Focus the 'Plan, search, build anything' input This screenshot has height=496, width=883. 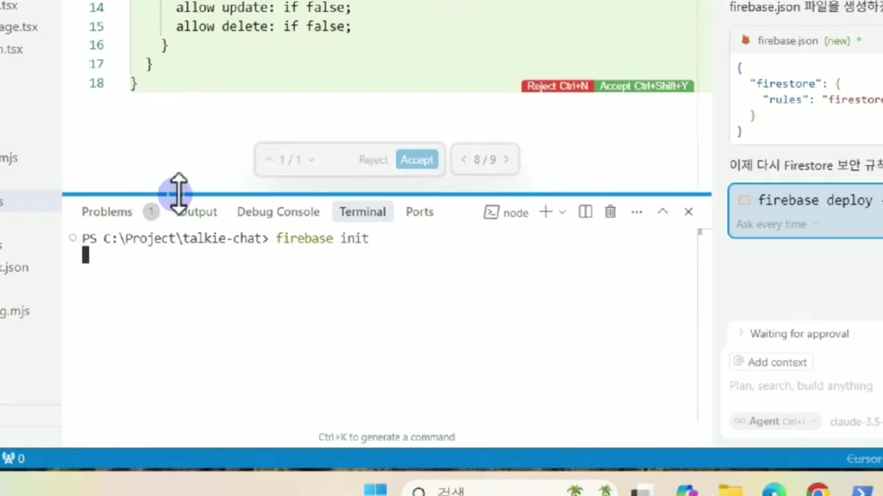point(801,386)
